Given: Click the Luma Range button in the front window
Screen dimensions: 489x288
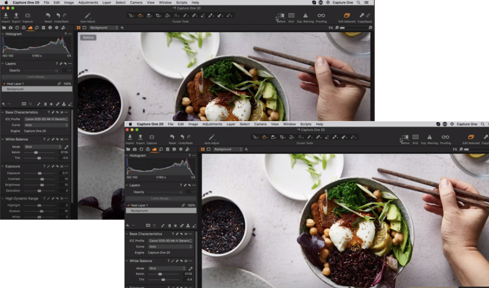Looking at the screenshot, I should pos(161,198).
